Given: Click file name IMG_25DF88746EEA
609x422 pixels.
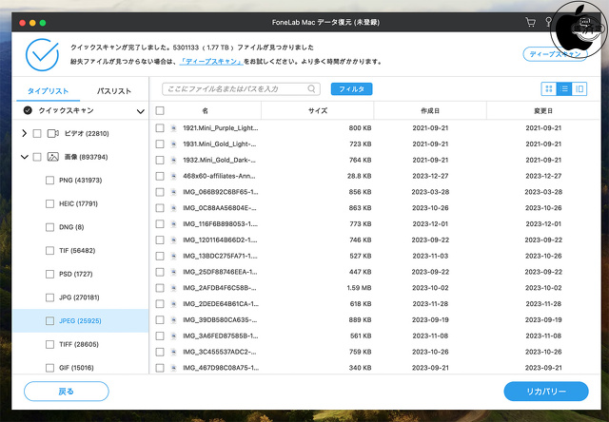Looking at the screenshot, I should pos(220,272).
